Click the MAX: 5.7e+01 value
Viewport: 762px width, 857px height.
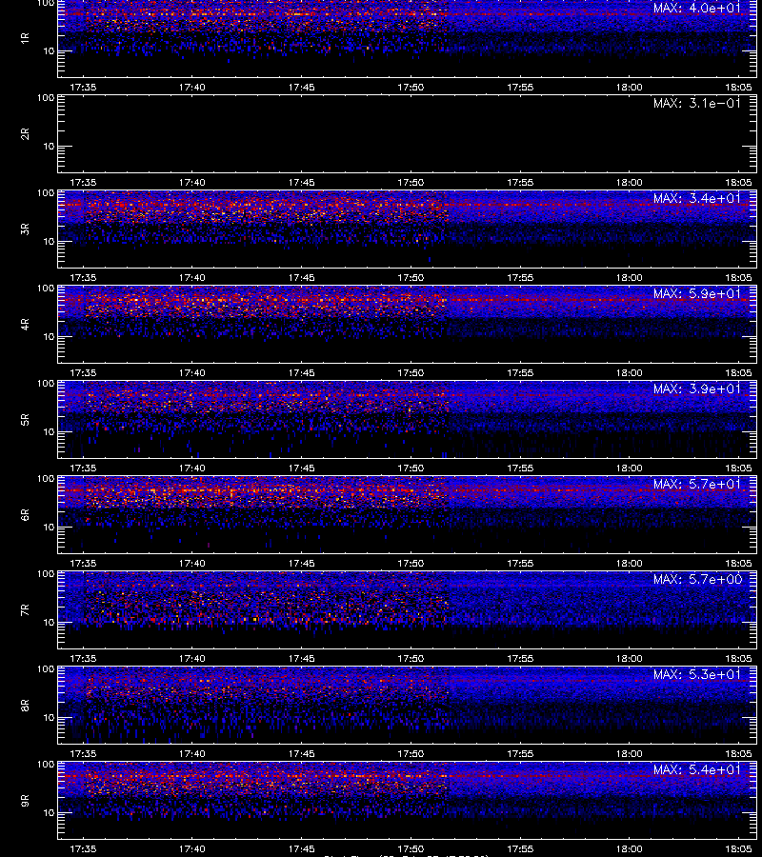pos(697,484)
